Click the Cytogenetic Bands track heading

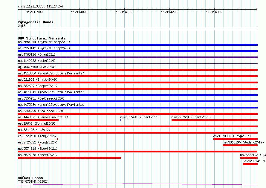[x=36, y=22]
